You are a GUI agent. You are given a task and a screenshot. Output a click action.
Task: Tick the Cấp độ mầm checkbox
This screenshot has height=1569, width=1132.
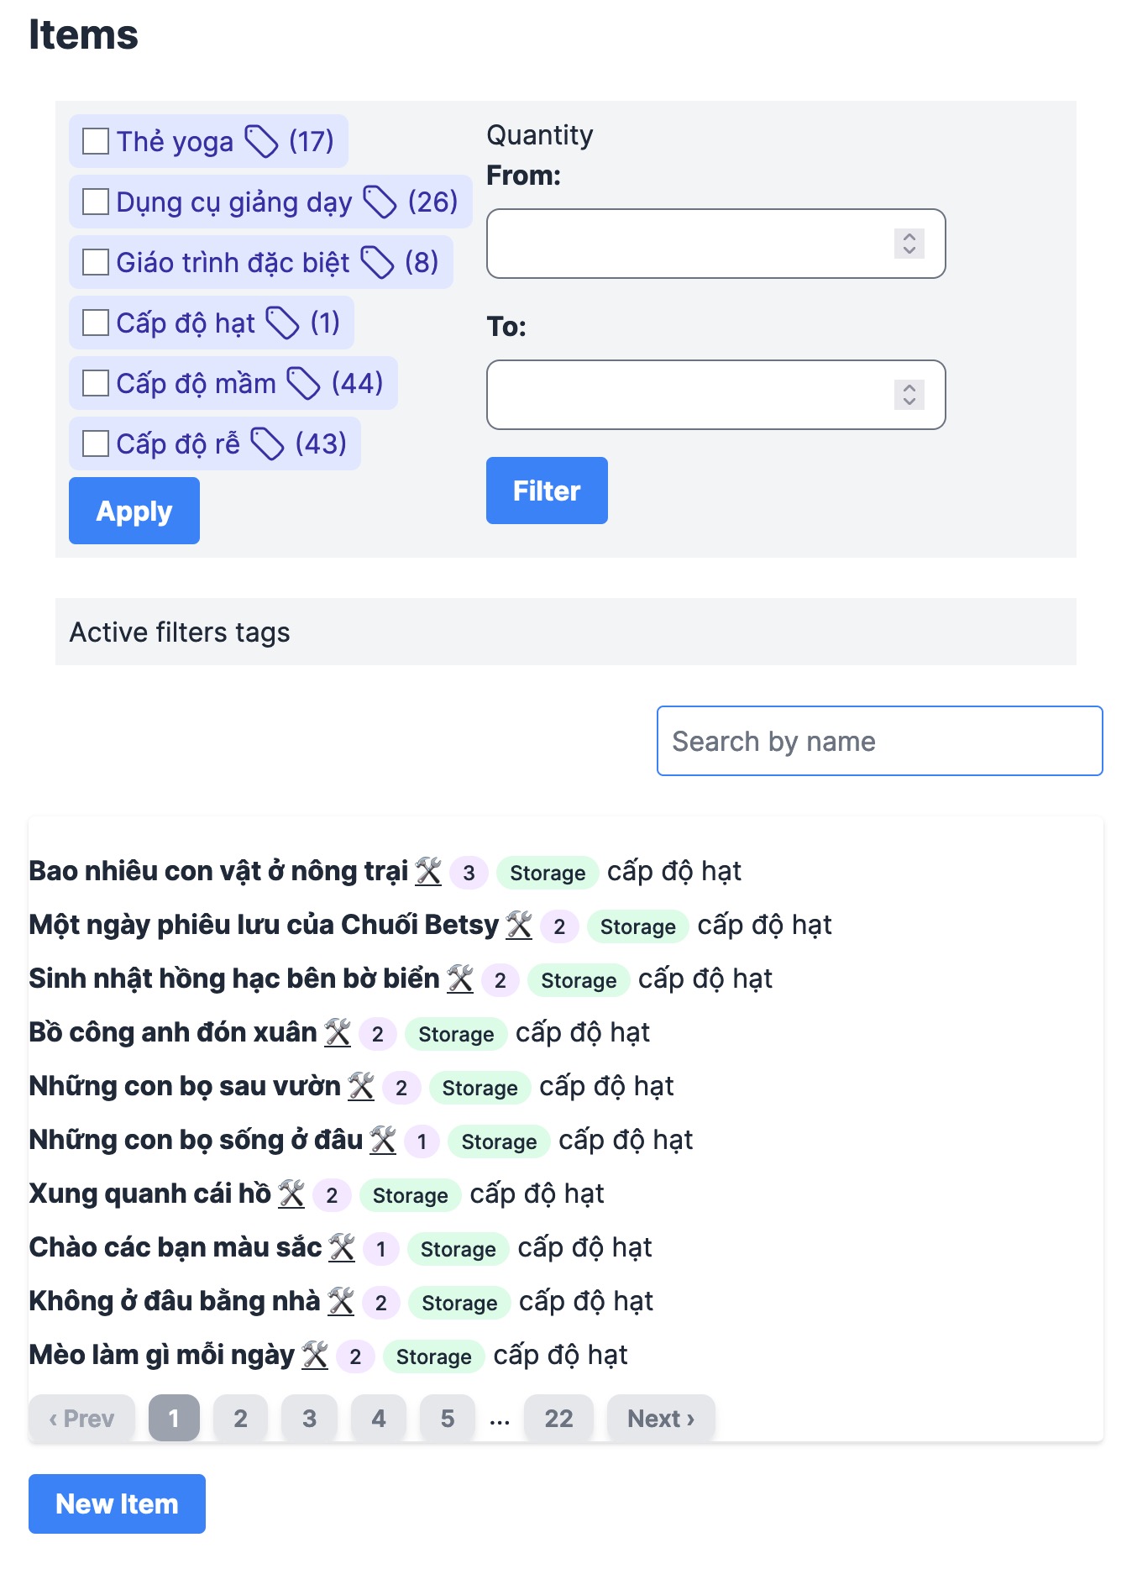coord(96,383)
